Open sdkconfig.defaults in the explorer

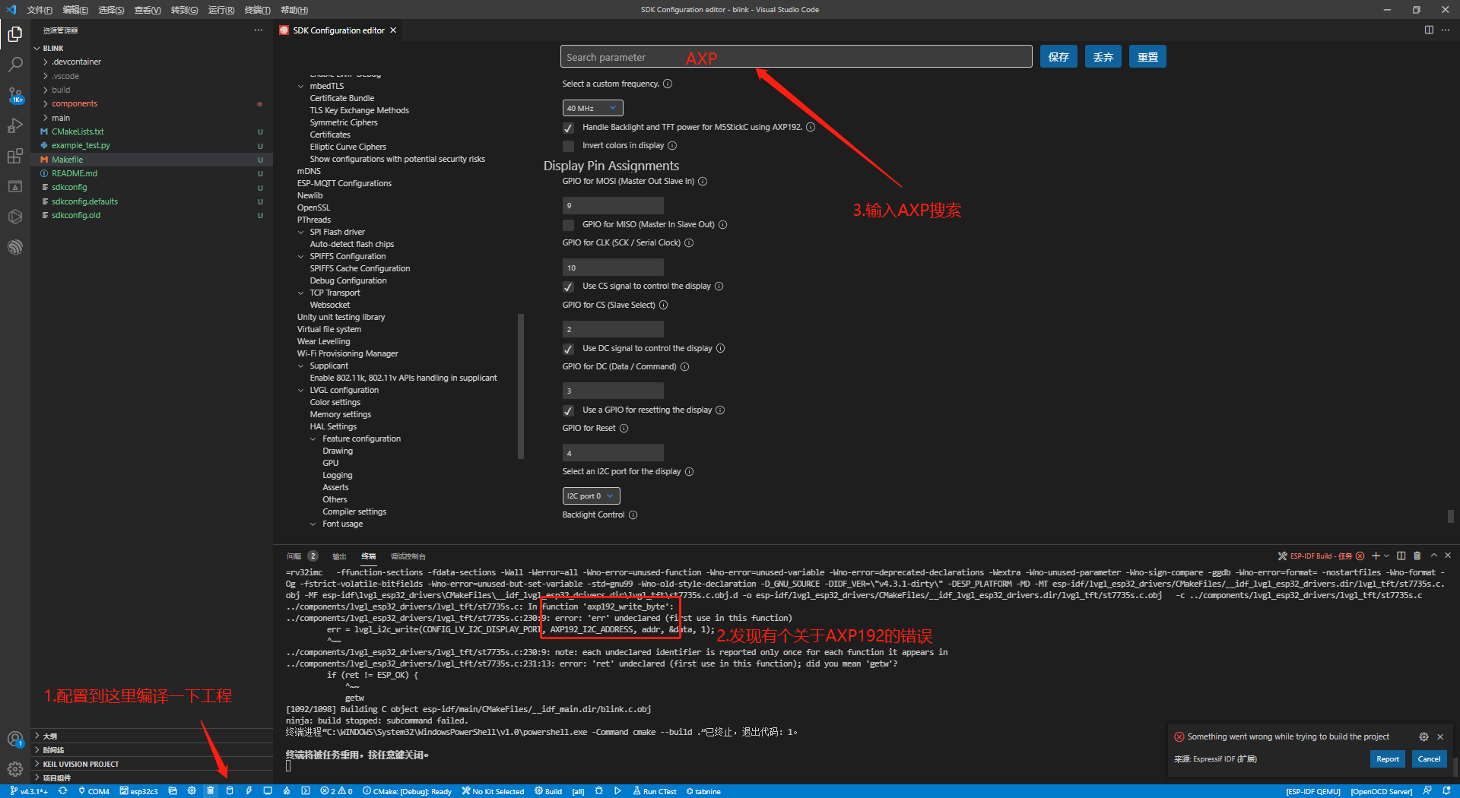tap(84, 201)
